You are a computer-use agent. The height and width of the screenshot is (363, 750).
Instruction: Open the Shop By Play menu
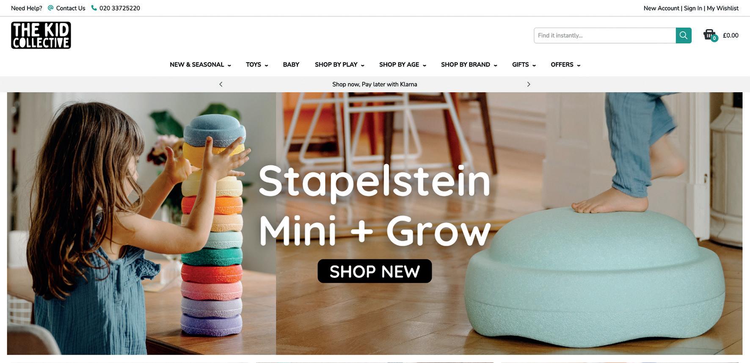point(339,65)
